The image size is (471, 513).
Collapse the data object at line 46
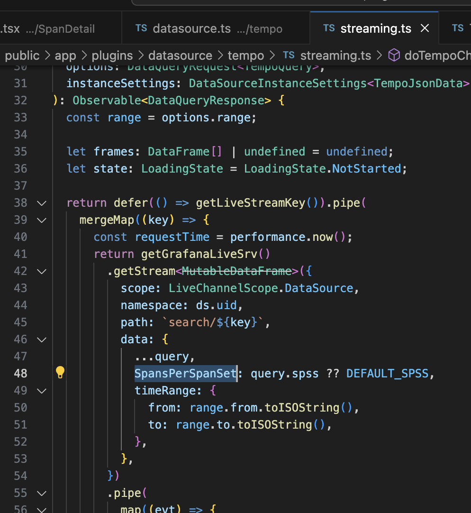point(42,339)
